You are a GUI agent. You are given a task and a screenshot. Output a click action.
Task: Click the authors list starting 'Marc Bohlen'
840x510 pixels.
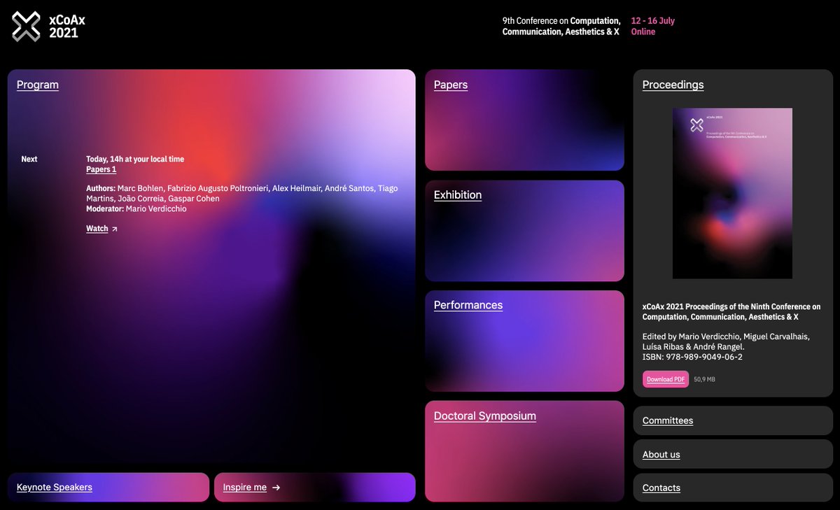click(x=242, y=194)
